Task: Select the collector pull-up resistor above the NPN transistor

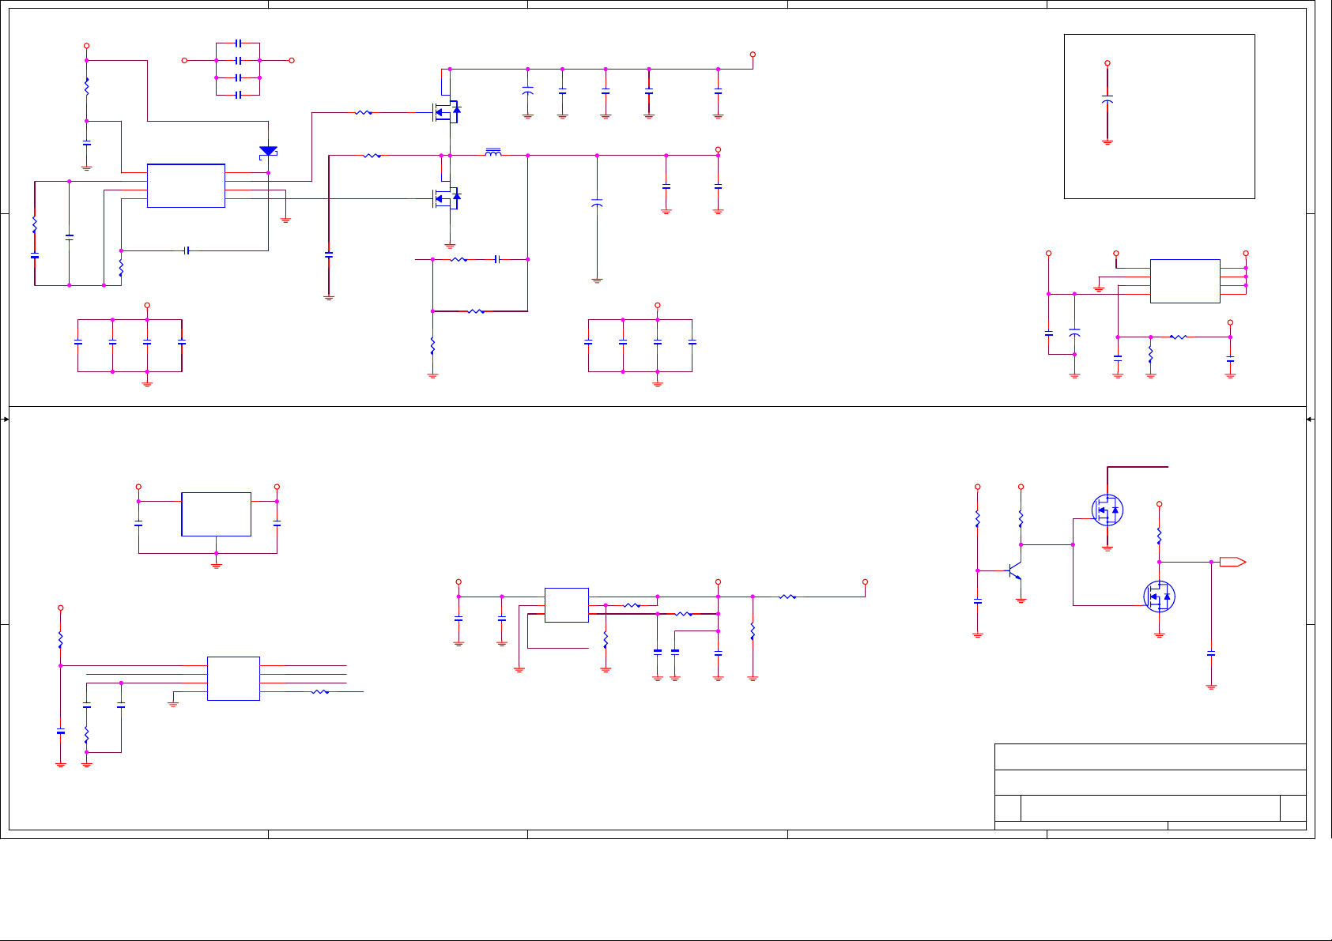Action: 1021,518
